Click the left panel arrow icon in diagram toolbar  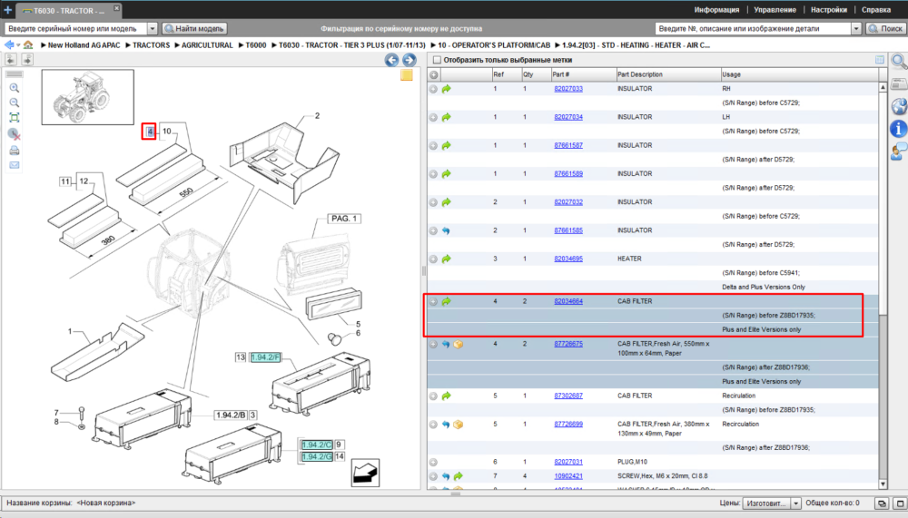11,60
